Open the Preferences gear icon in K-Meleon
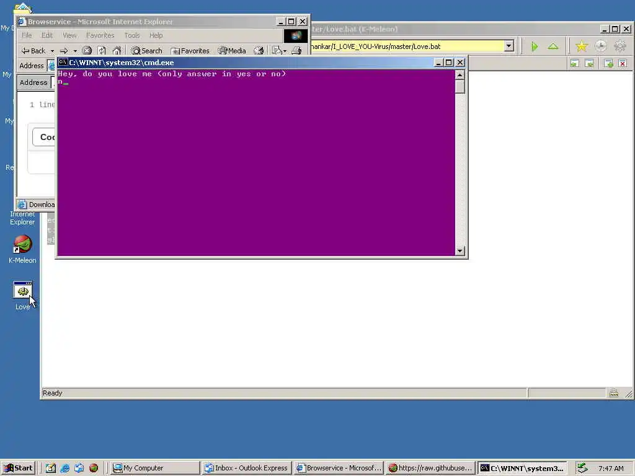635x476 pixels. [x=620, y=46]
